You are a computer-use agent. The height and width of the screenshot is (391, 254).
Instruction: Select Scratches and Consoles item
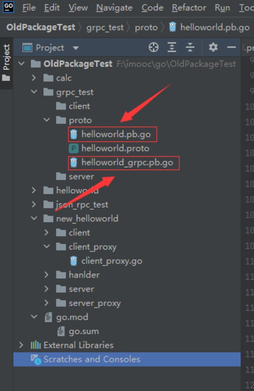[x=127, y=359]
